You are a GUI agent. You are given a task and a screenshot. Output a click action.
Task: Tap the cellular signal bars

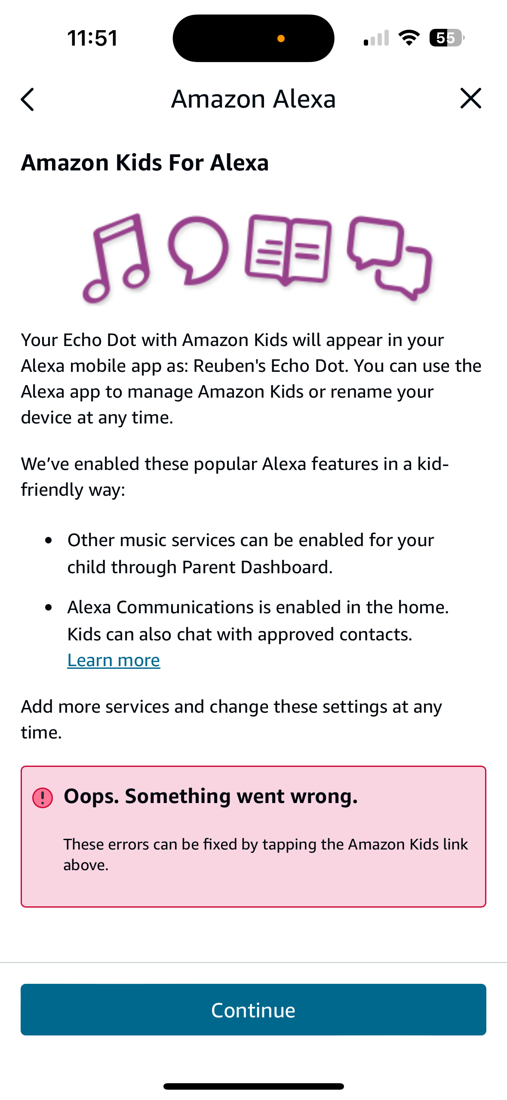(376, 38)
